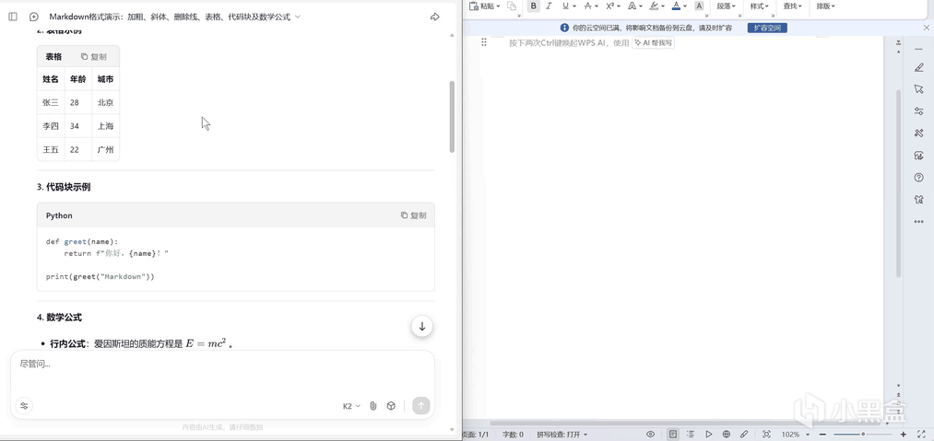Copy the Python code block via 复制

(x=413, y=215)
